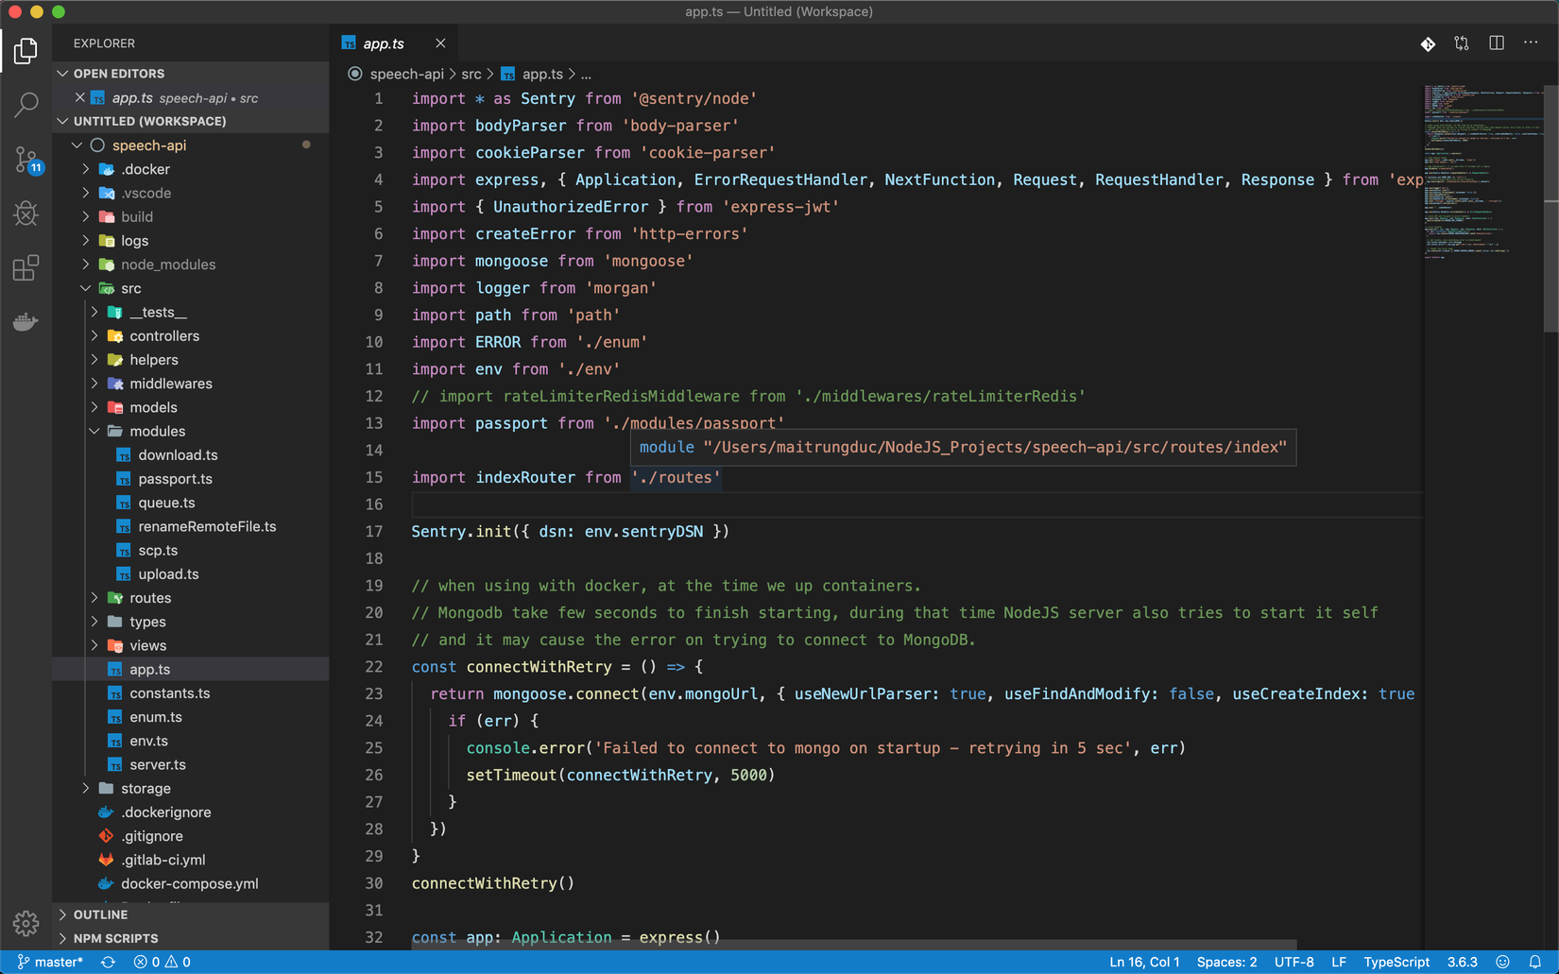Open the Search panel
Viewport: 1559px width, 974px height.
[26, 105]
